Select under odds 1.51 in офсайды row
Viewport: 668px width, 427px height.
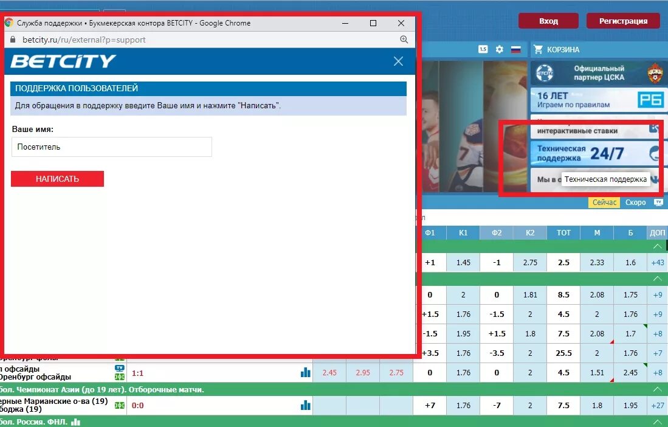click(x=597, y=373)
